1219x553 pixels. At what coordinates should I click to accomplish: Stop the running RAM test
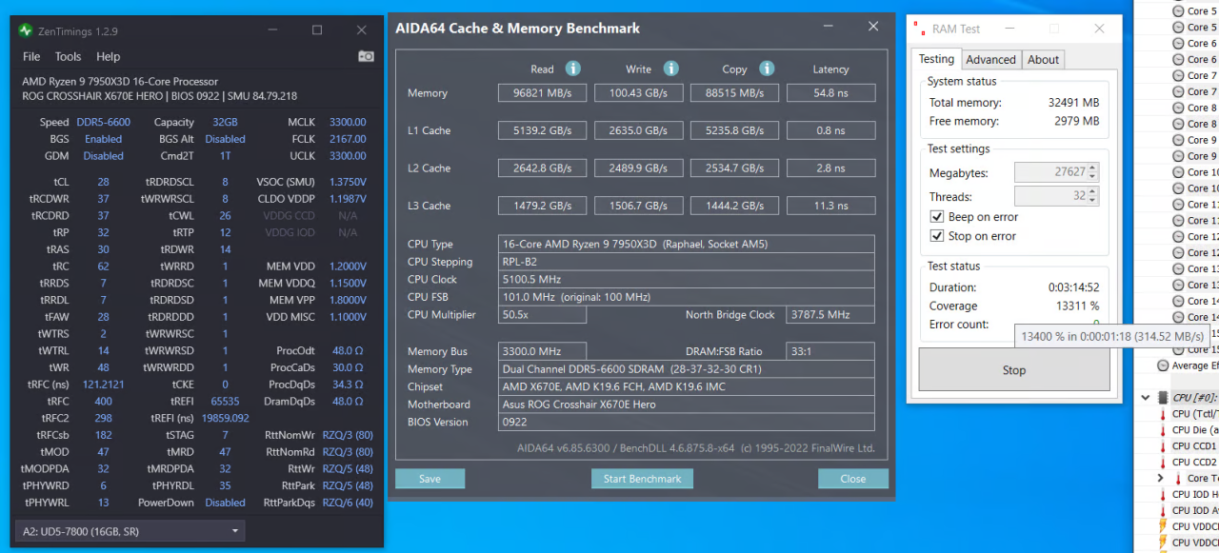[x=1013, y=370]
